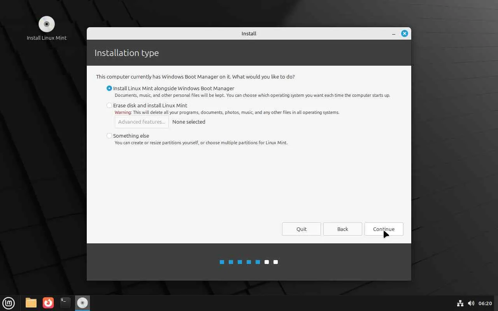Screen dimensions: 498x311
Task: Open the network connection tray icon
Action: [x=460, y=303]
